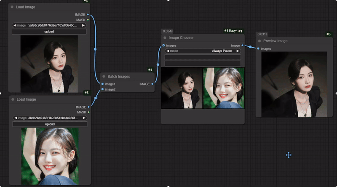Collapse the Batch Images node via its title dot
This screenshot has width=337, height=187.
pos(104,77)
